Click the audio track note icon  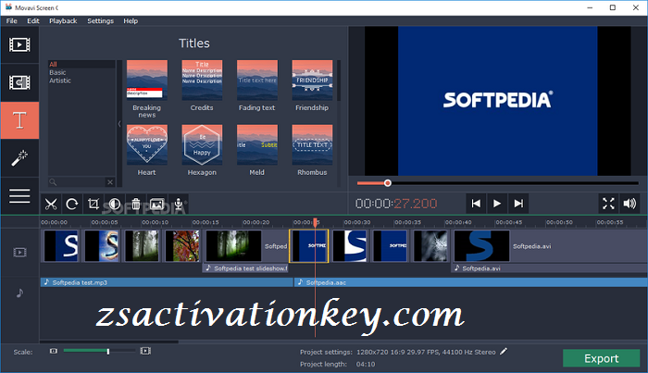tap(19, 292)
